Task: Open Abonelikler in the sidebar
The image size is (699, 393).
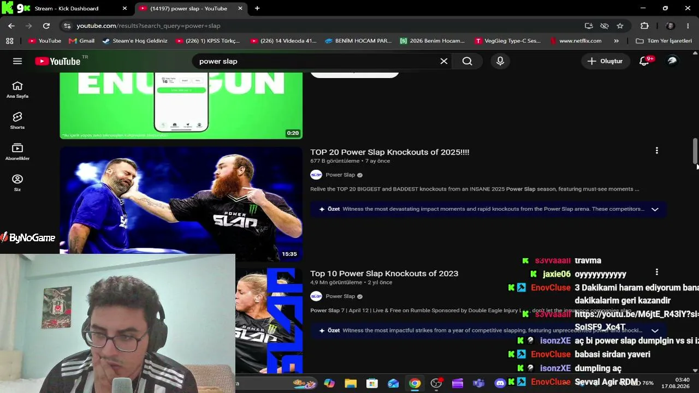Action: pyautogui.click(x=17, y=152)
